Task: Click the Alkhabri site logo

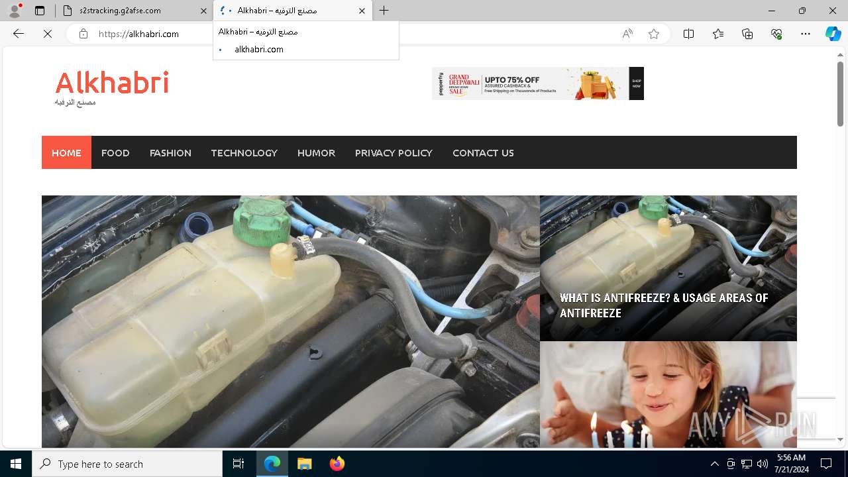Action: coord(112,83)
